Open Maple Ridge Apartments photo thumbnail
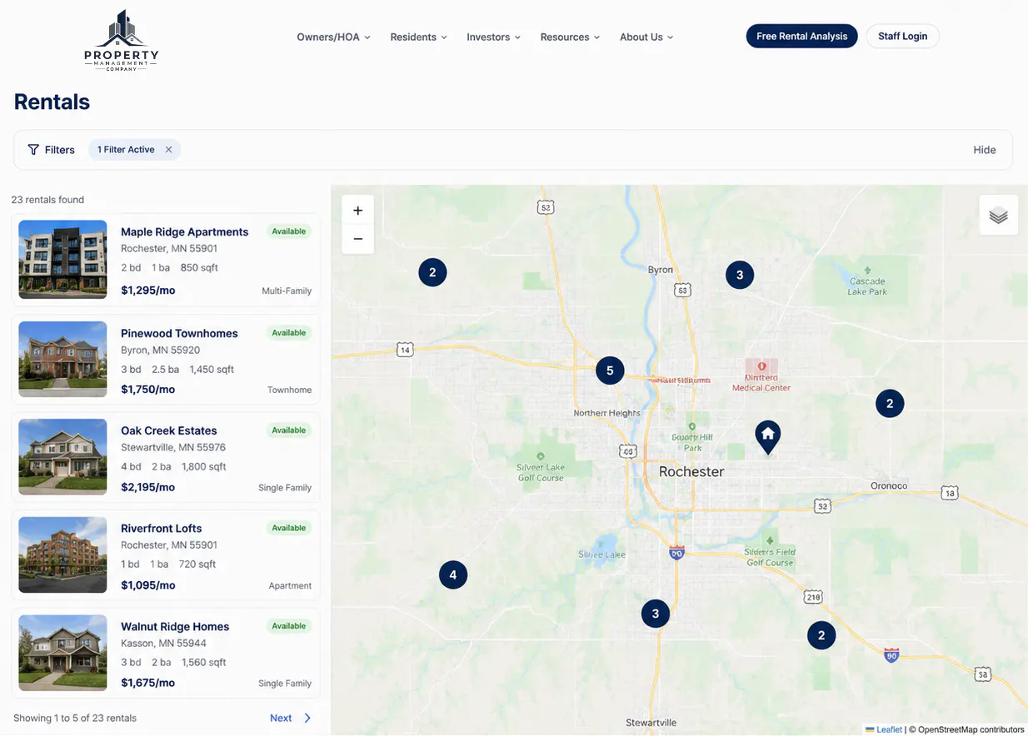 pyautogui.click(x=62, y=260)
